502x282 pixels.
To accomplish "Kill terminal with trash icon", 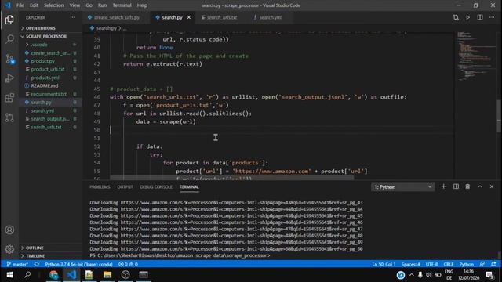I will pos(467,186).
